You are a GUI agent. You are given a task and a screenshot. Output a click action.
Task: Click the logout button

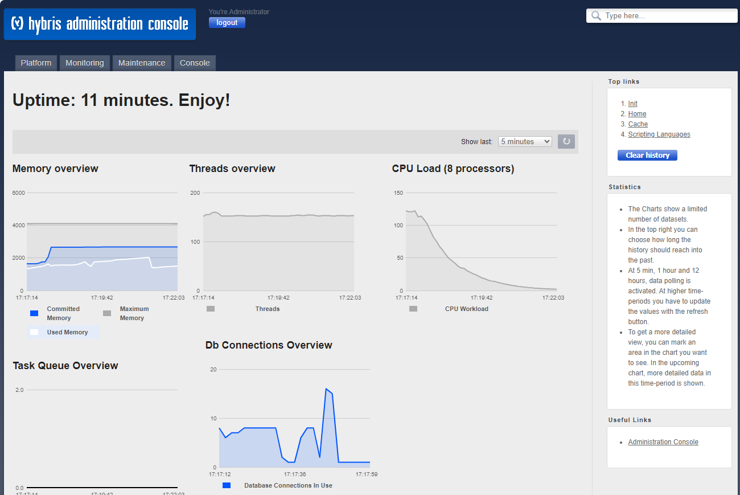pos(227,23)
